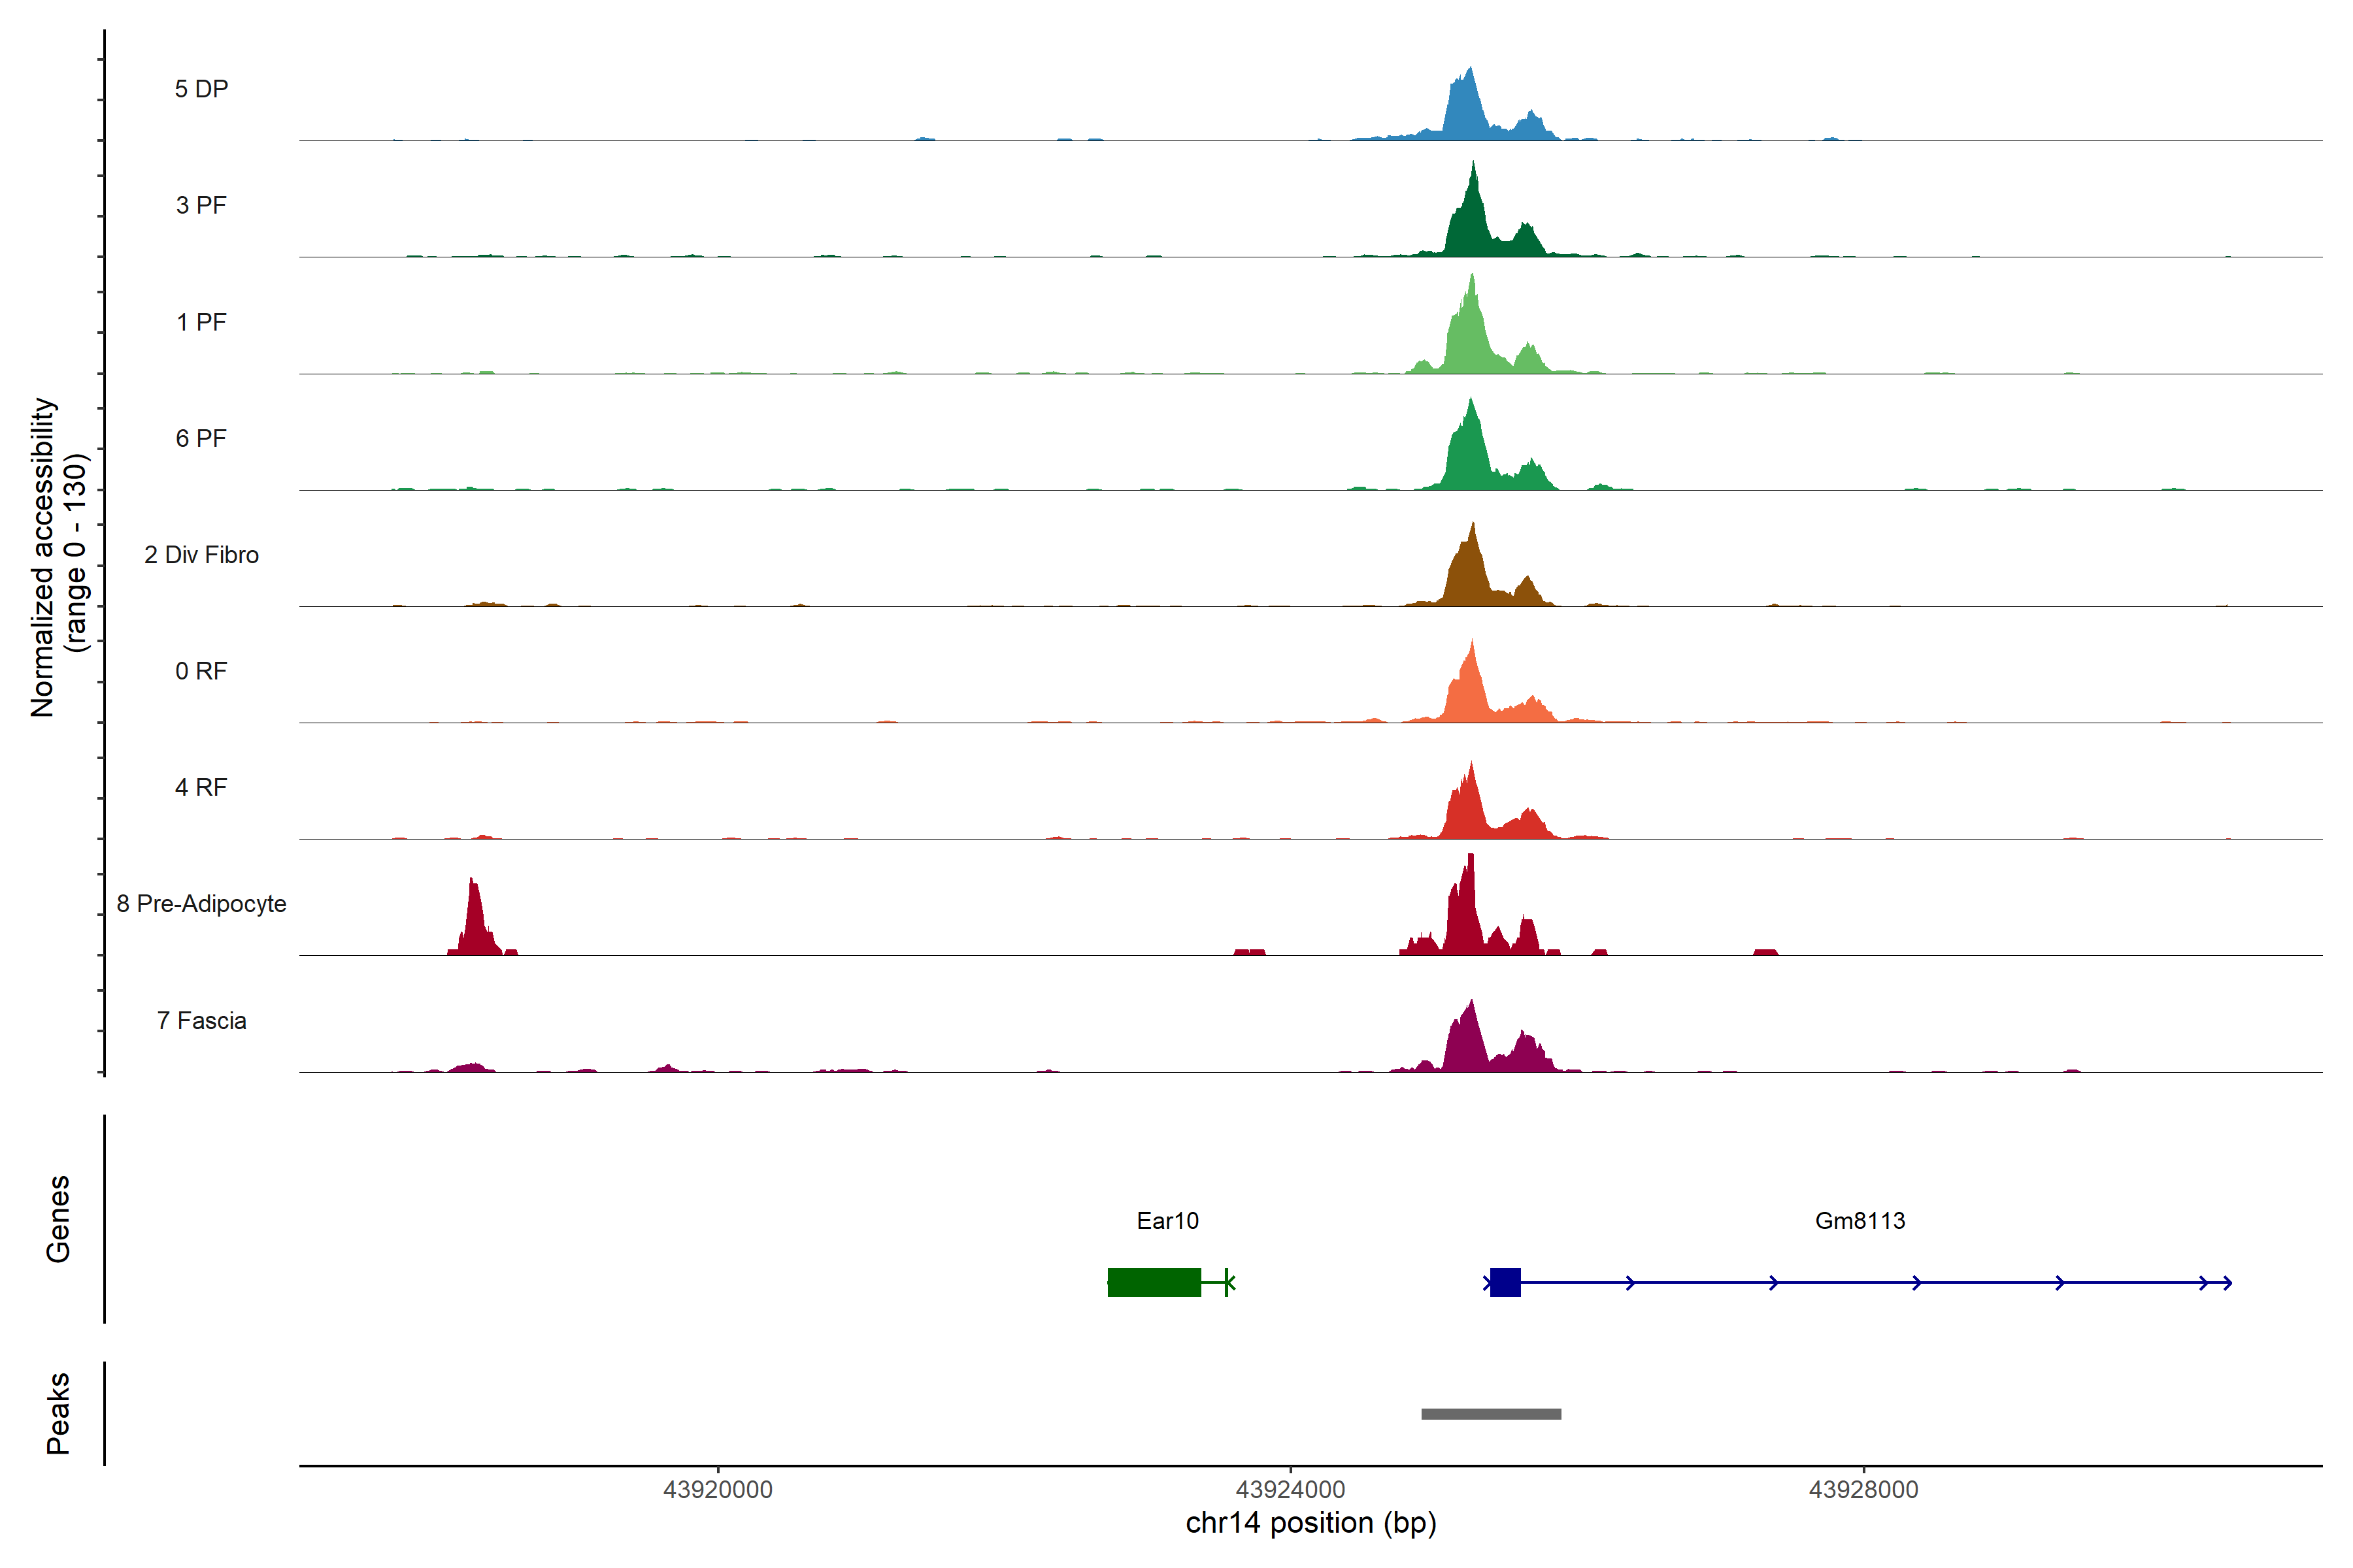Click the chr14 position axis title
2353x1568 pixels.
click(x=1310, y=1523)
